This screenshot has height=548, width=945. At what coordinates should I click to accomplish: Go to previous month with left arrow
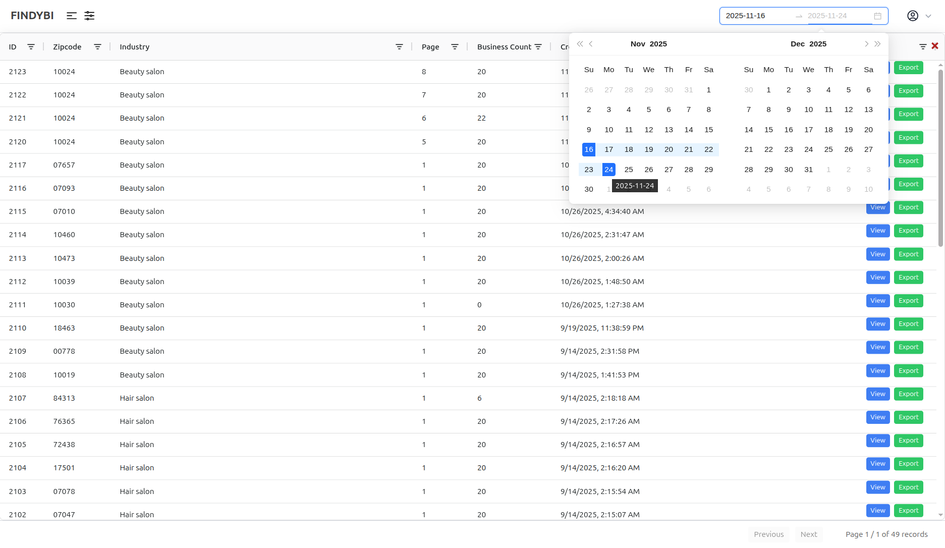coord(591,44)
